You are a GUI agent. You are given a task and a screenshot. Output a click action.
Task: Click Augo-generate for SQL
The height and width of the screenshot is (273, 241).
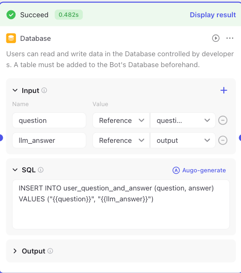[x=199, y=170]
